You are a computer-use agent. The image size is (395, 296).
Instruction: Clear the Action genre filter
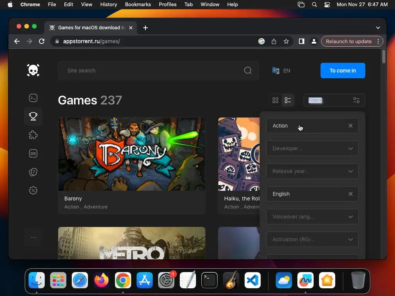(x=350, y=126)
